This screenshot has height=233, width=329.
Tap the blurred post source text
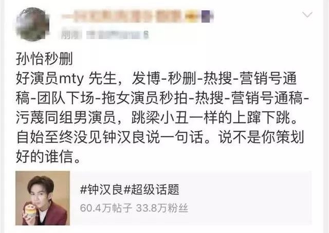(118, 35)
